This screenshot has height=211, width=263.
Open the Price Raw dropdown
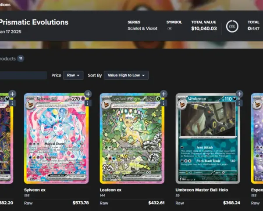(73, 75)
